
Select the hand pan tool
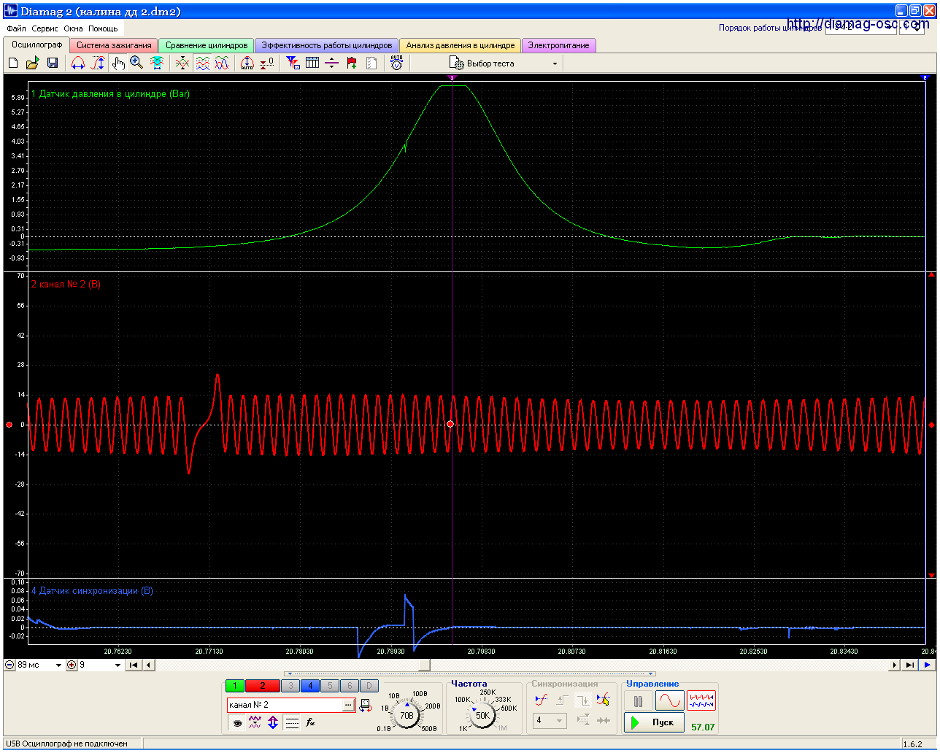pyautogui.click(x=119, y=63)
